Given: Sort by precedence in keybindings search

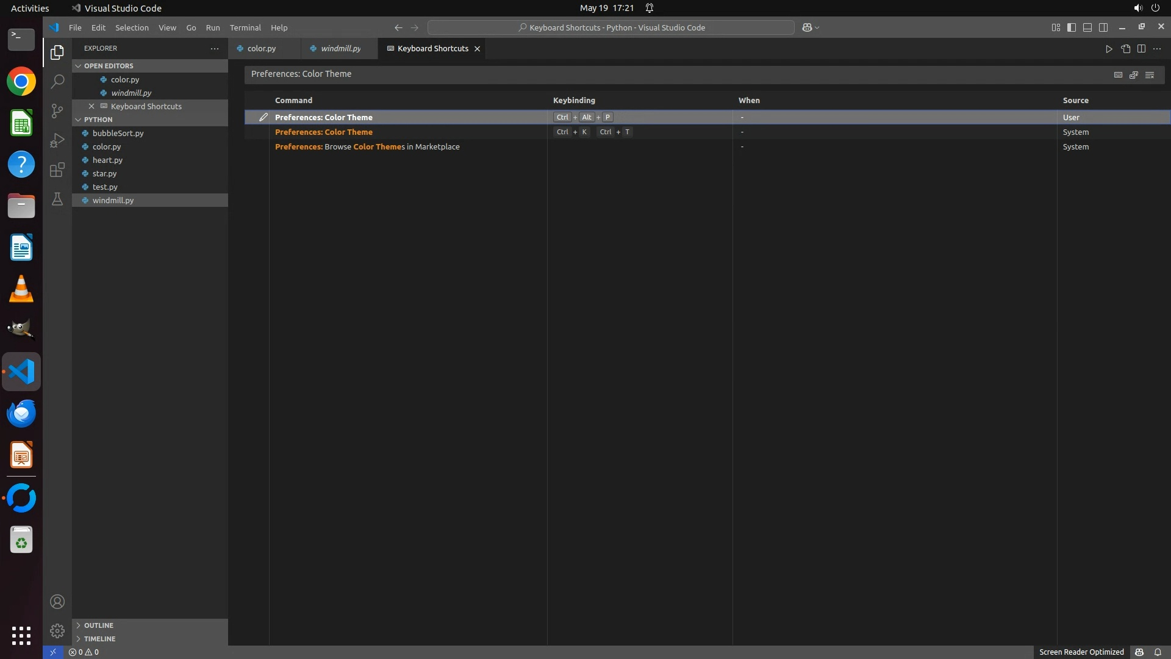Looking at the screenshot, I should pyautogui.click(x=1134, y=74).
